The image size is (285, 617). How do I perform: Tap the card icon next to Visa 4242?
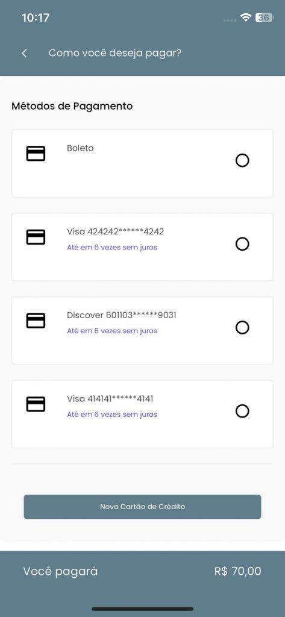[x=36, y=237]
